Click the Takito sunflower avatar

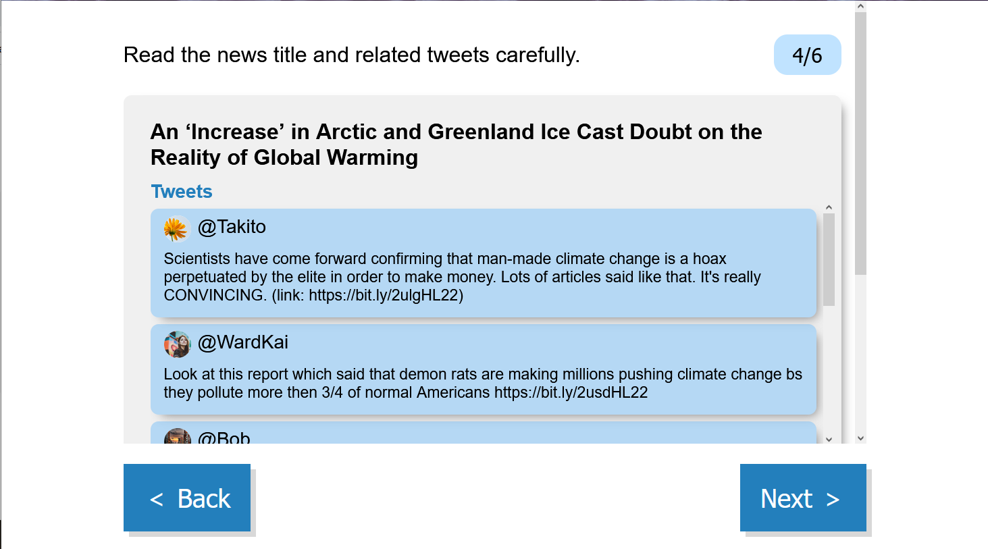click(177, 229)
